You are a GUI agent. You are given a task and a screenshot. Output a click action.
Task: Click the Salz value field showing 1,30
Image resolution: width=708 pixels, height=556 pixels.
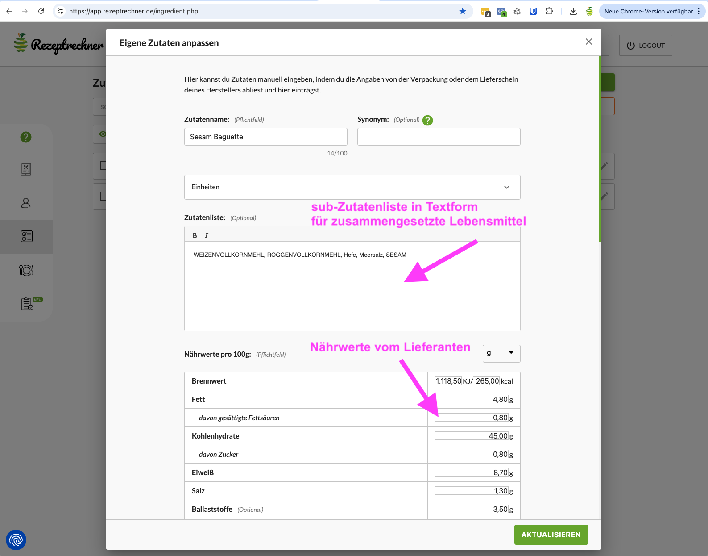click(472, 491)
